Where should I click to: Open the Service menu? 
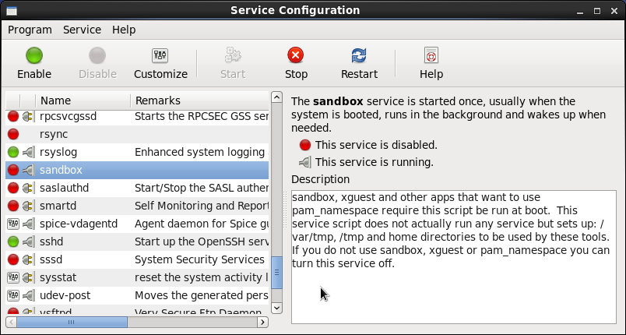coord(82,30)
